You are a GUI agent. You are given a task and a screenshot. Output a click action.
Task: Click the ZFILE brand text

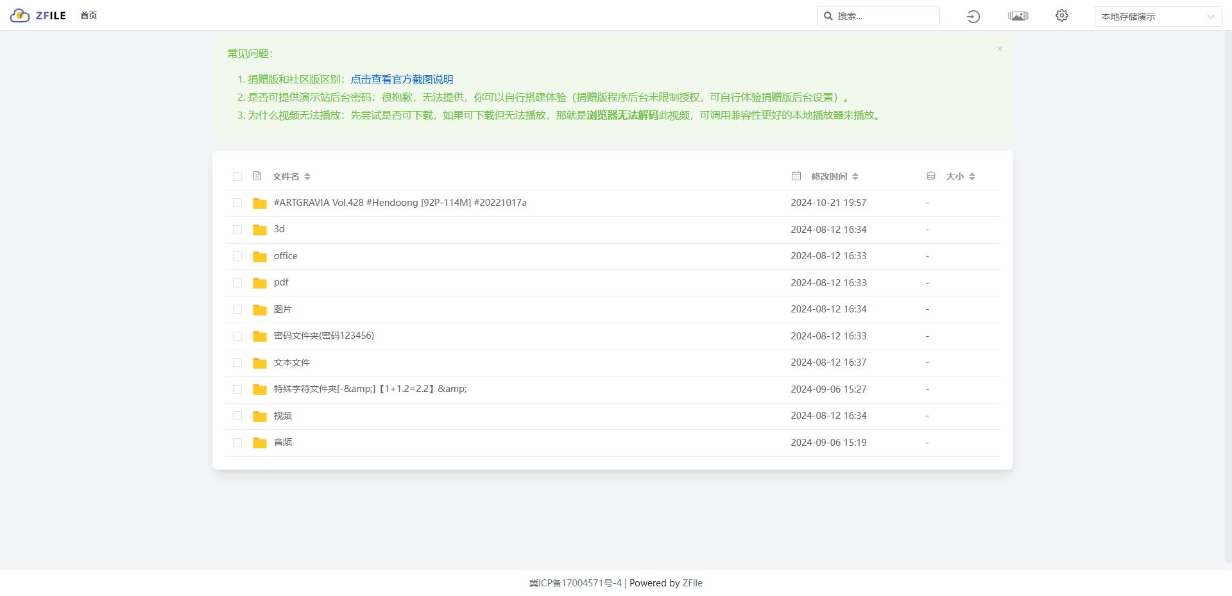(51, 15)
